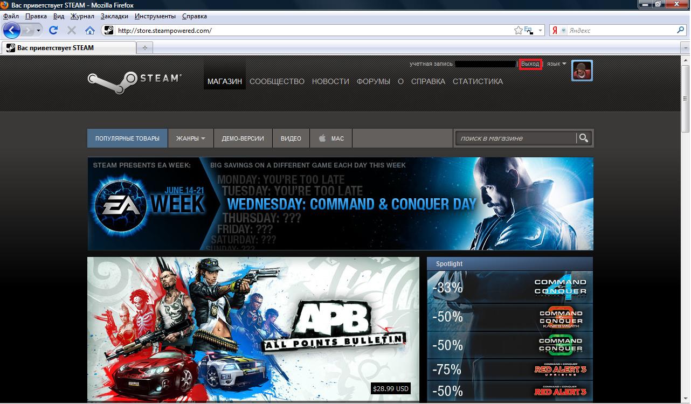Open the address bar history dropdown arrow
The image size is (691, 404).
pos(541,31)
